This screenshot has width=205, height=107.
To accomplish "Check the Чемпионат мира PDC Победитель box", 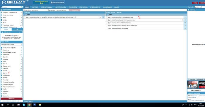I will 107,23.
